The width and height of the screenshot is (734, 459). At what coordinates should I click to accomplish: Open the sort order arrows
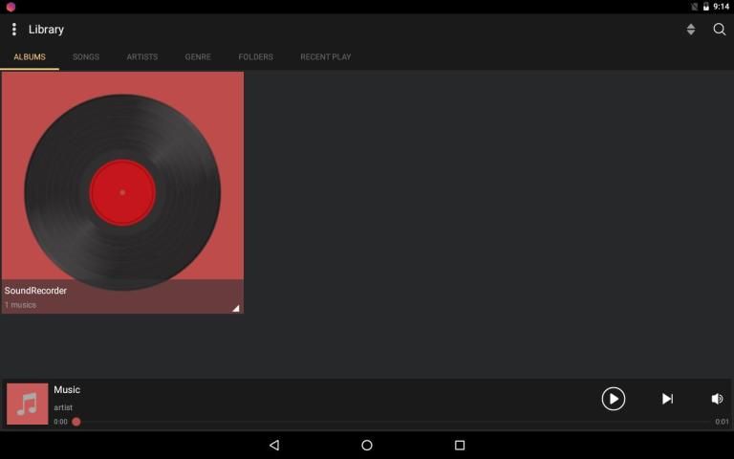[691, 30]
